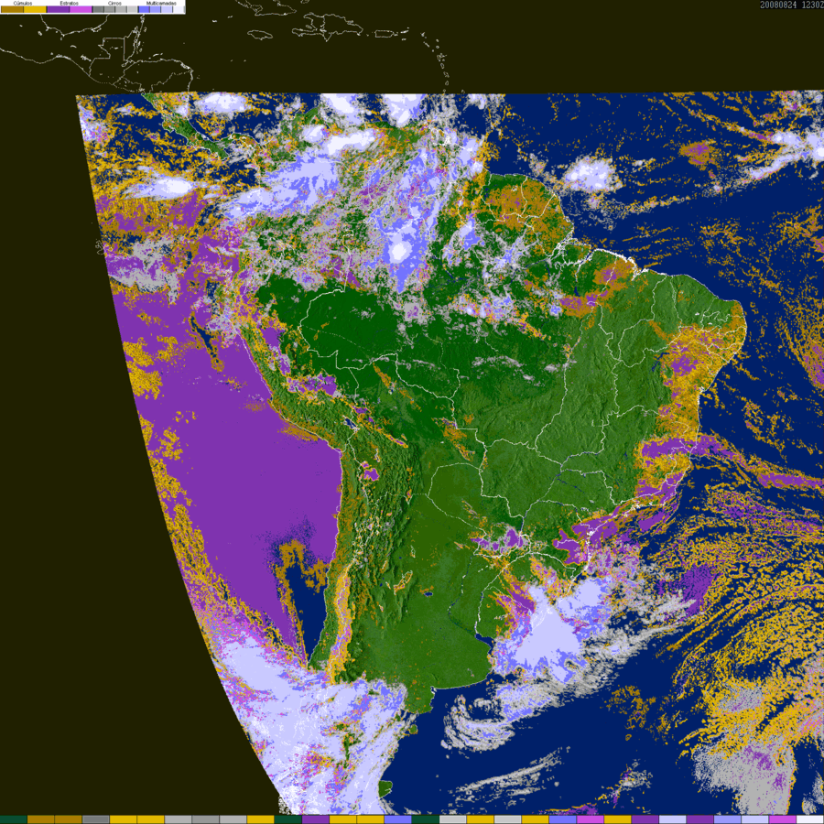Click the 'Cirros' legend label
The width and height of the screenshot is (824, 824).
(114, 3)
